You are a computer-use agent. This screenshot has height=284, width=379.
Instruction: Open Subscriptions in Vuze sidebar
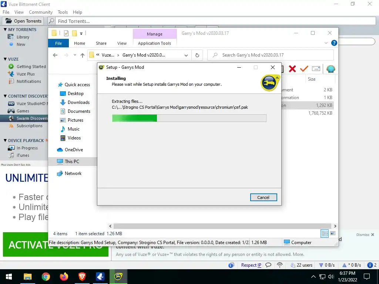click(x=26, y=126)
